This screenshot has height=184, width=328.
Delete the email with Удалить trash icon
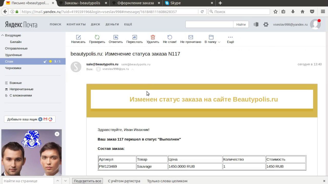click(x=153, y=37)
